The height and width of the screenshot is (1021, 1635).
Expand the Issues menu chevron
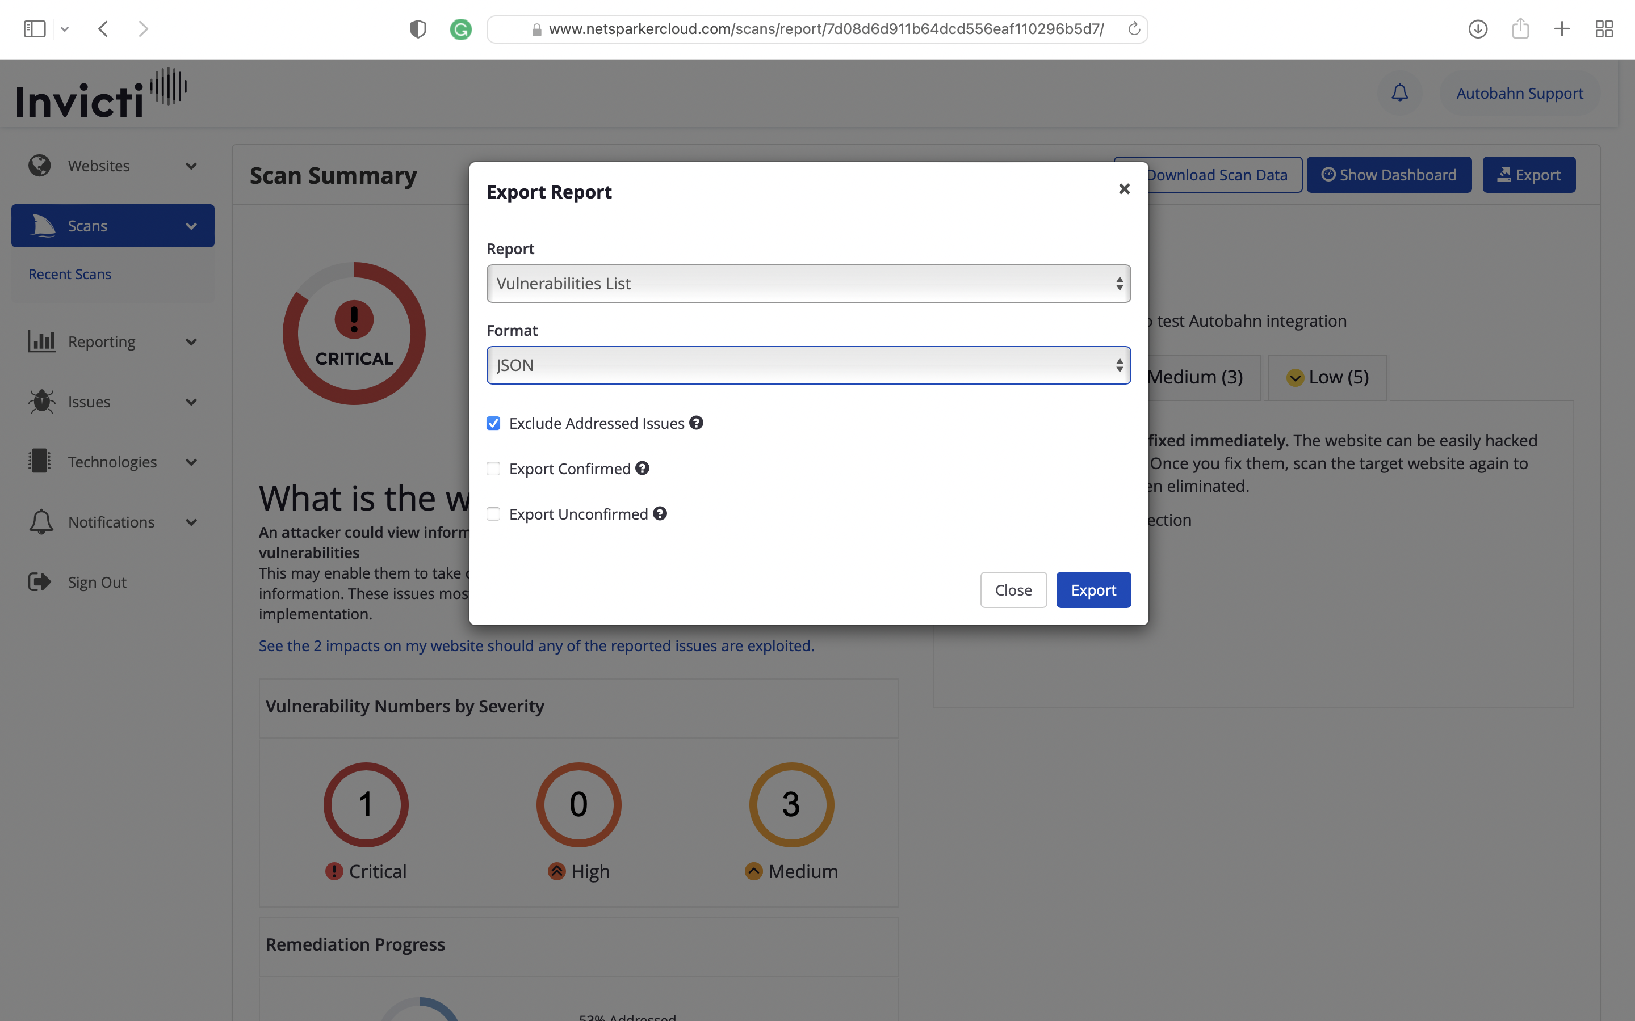point(191,402)
